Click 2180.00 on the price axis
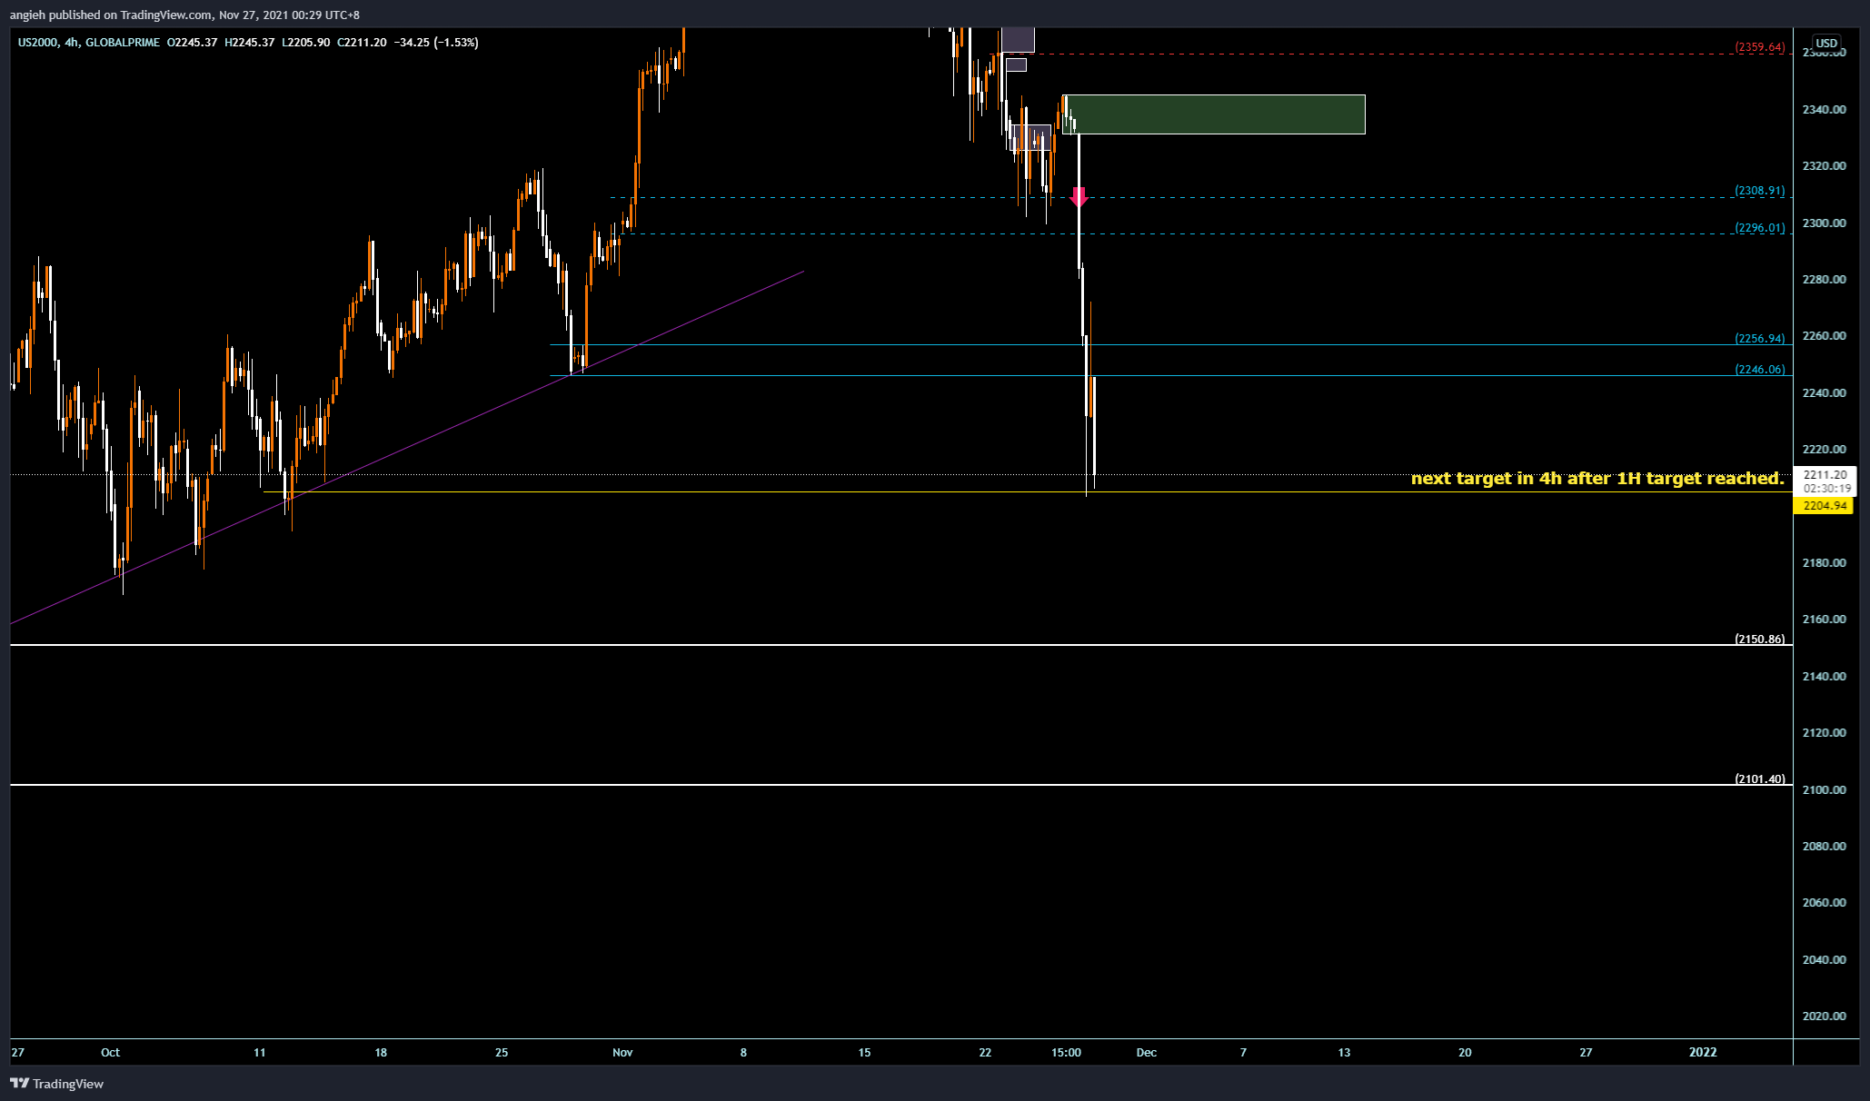1870x1101 pixels. pyautogui.click(x=1824, y=563)
